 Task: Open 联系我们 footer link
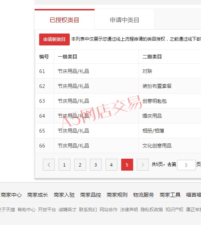(88, 209)
